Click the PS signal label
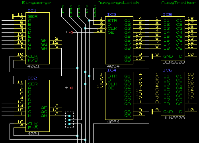Screen dimensions: 199x143 (x=87, y=9)
